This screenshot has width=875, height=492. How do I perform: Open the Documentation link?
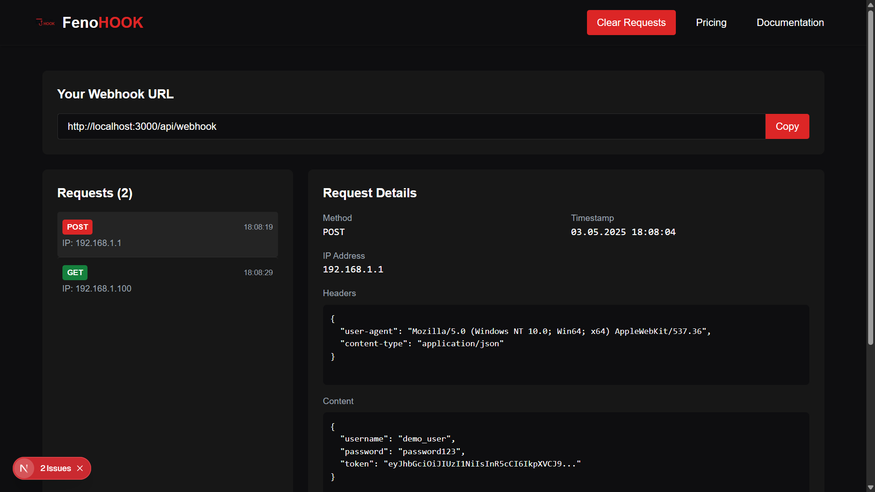[790, 23]
